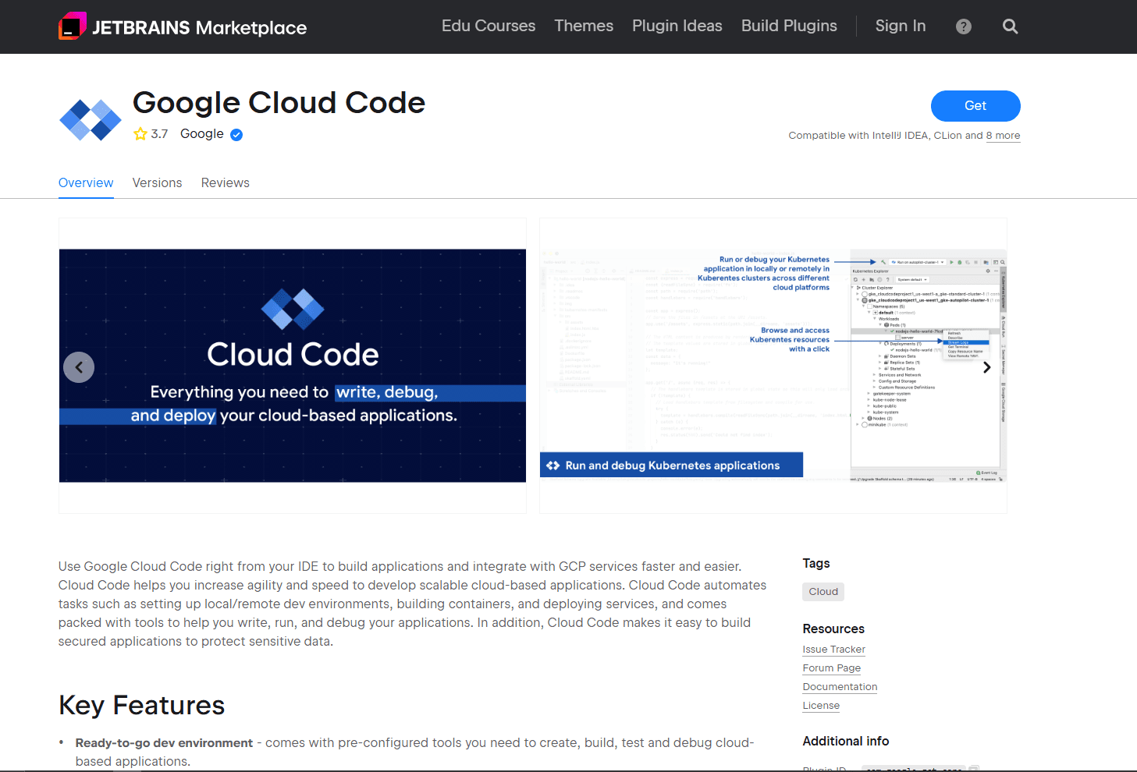The width and height of the screenshot is (1137, 772).
Task: Click the Google Cloud Code title
Action: pos(279,103)
